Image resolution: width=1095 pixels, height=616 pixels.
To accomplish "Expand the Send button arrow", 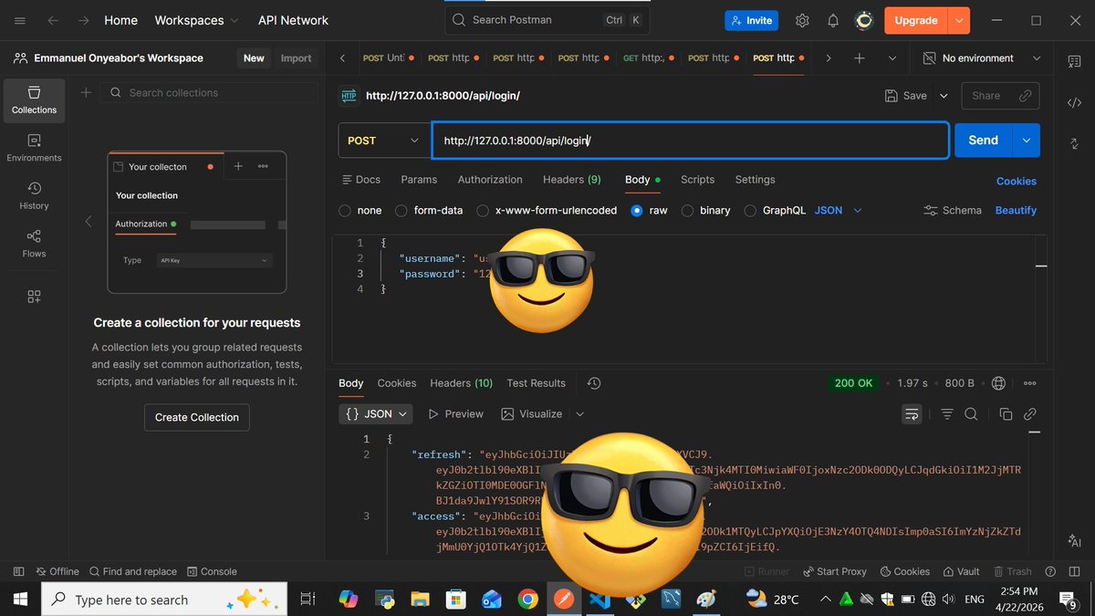I will tap(1027, 141).
